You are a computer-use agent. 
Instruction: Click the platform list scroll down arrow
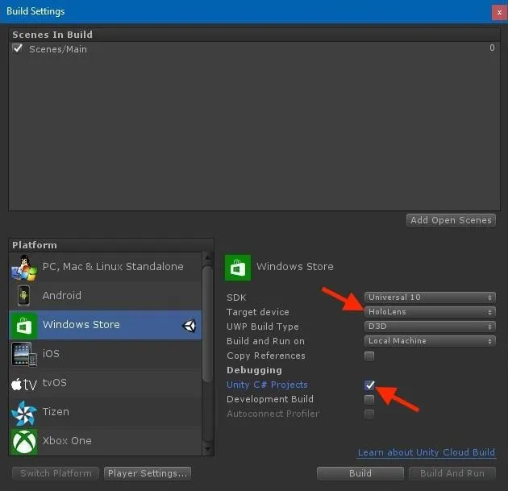coord(207,449)
